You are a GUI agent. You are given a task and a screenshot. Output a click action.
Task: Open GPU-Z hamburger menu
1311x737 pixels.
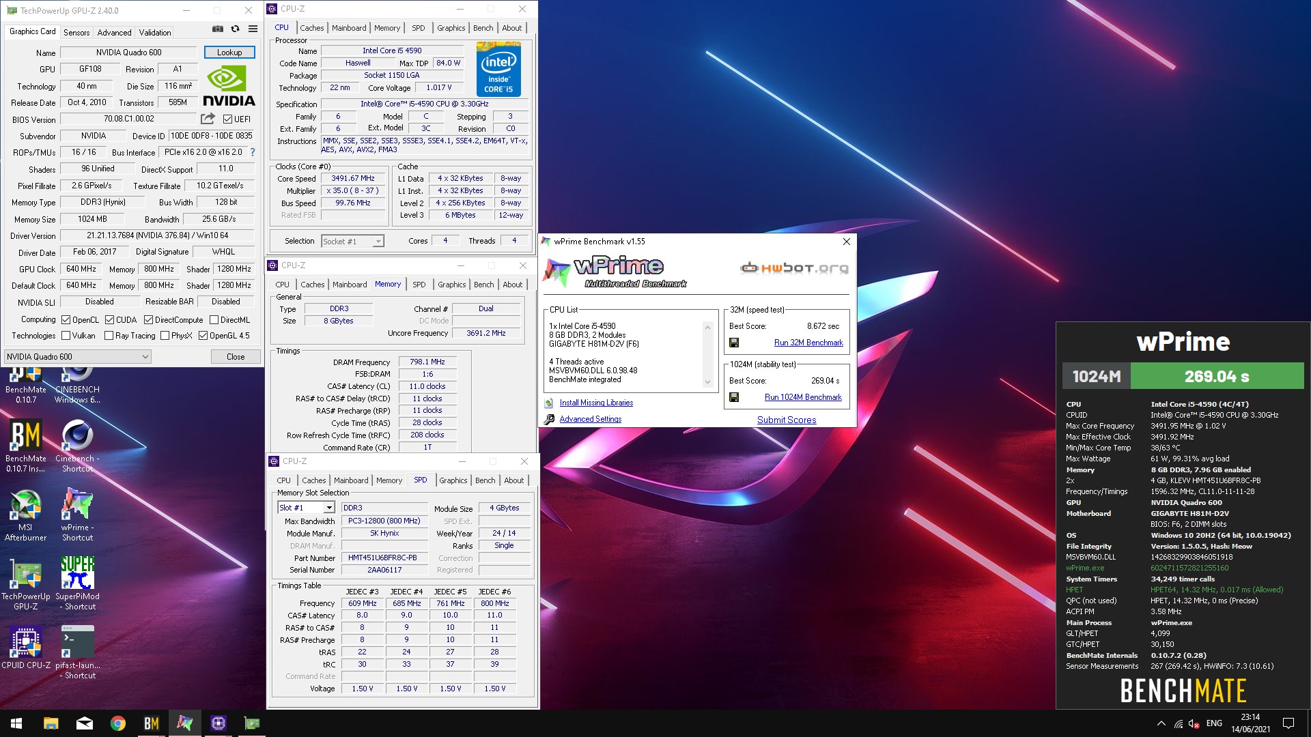[253, 29]
